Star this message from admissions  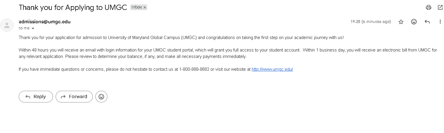(x=401, y=22)
